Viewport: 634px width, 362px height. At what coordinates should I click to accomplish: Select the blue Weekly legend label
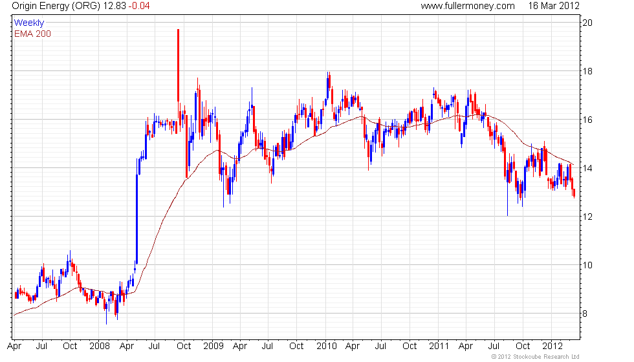coord(28,23)
